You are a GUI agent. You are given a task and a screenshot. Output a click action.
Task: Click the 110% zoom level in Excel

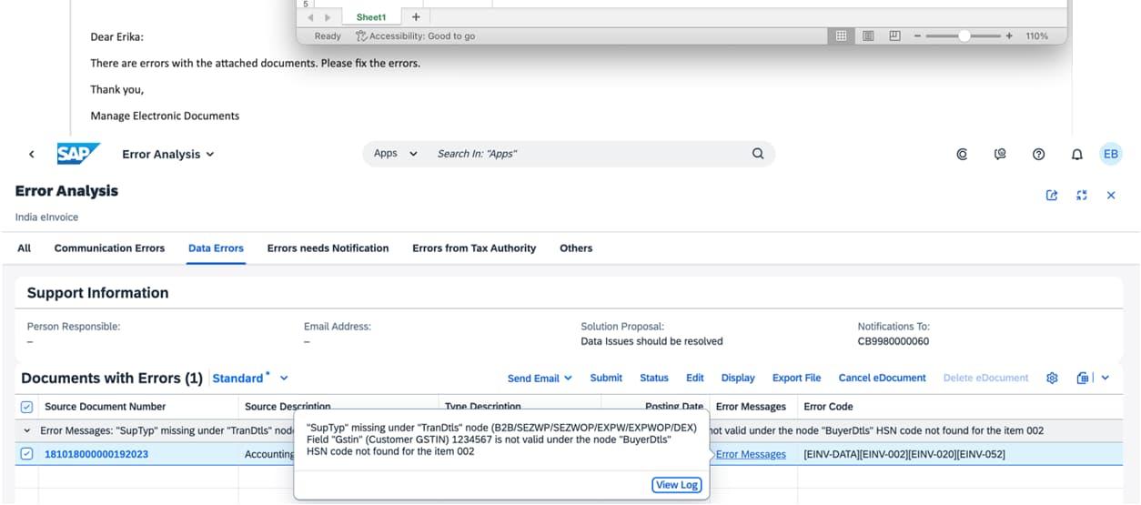pyautogui.click(x=1036, y=35)
